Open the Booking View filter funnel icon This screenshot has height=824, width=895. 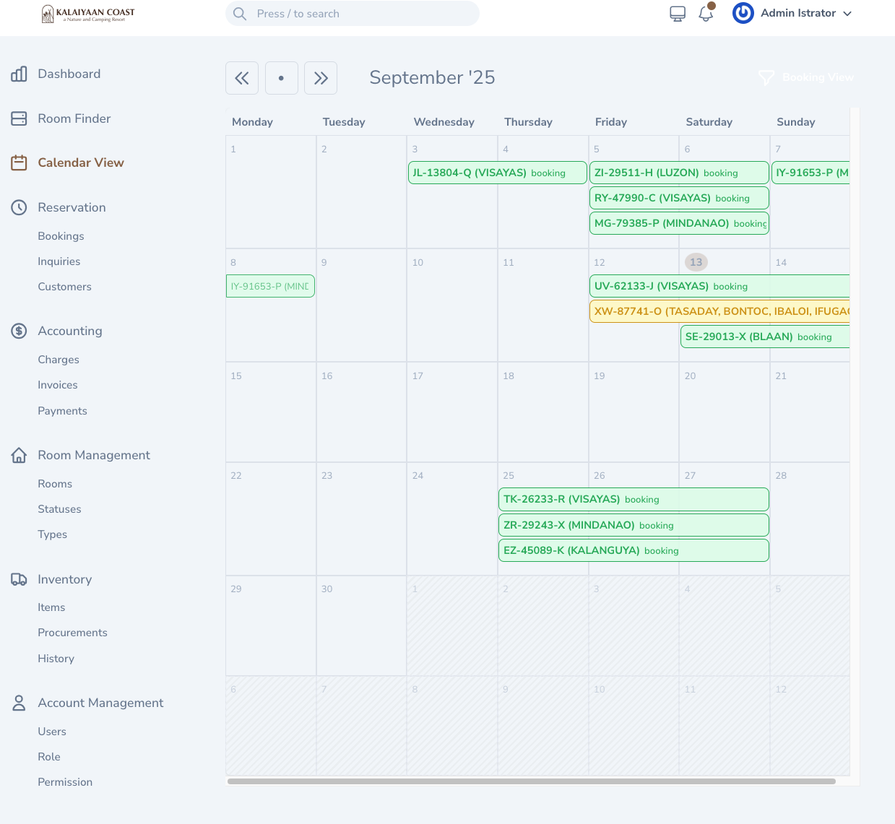coord(765,77)
